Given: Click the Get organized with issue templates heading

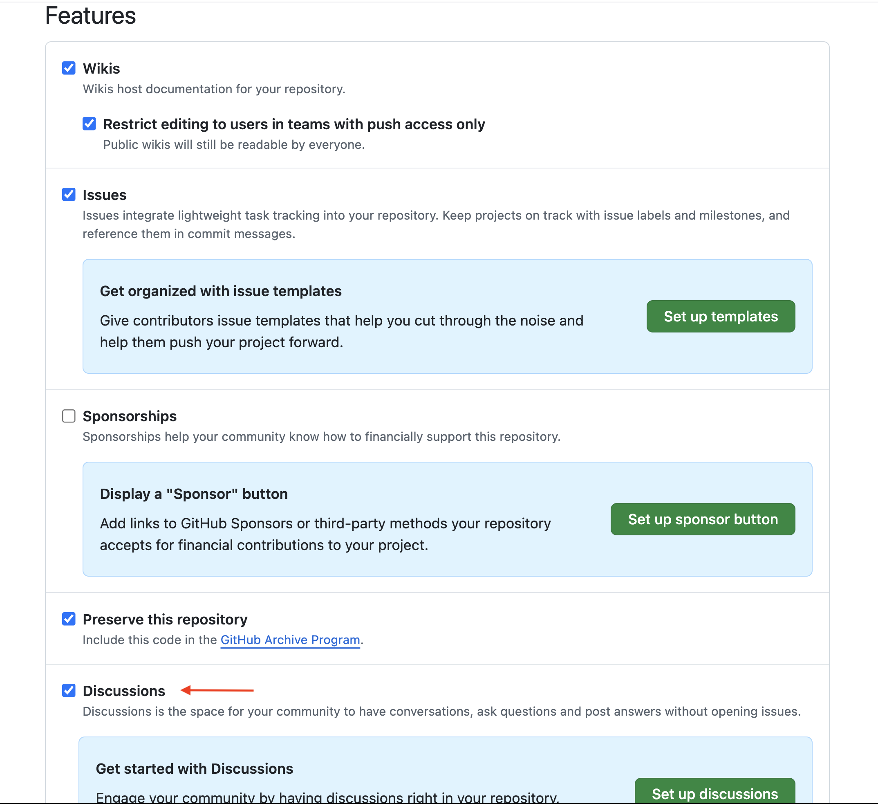Looking at the screenshot, I should click(x=221, y=291).
